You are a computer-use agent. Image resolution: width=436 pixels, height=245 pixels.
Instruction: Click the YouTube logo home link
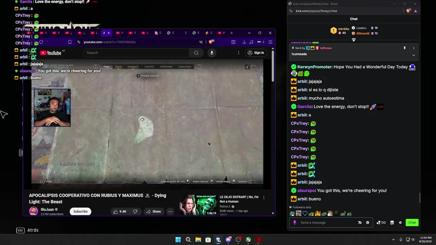click(50, 53)
